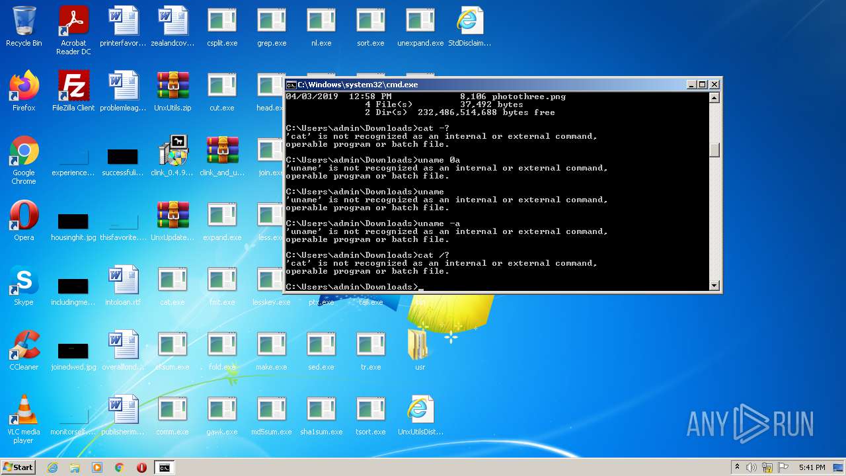Show hidden system tray icons
The width and height of the screenshot is (846, 476).
point(737,467)
